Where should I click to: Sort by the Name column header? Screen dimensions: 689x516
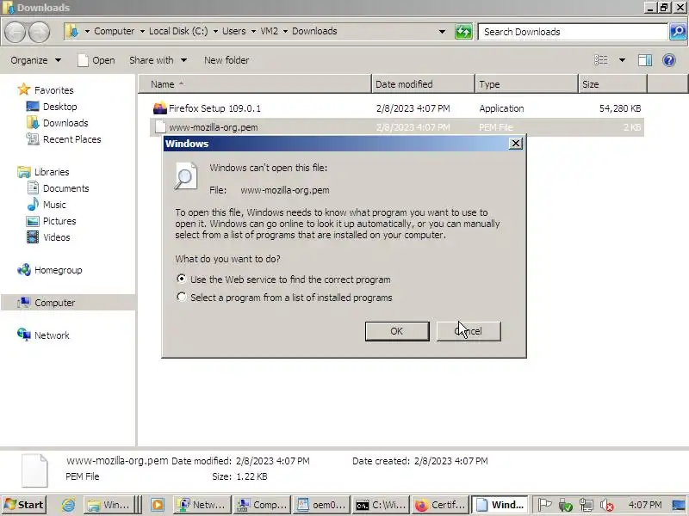click(x=255, y=84)
